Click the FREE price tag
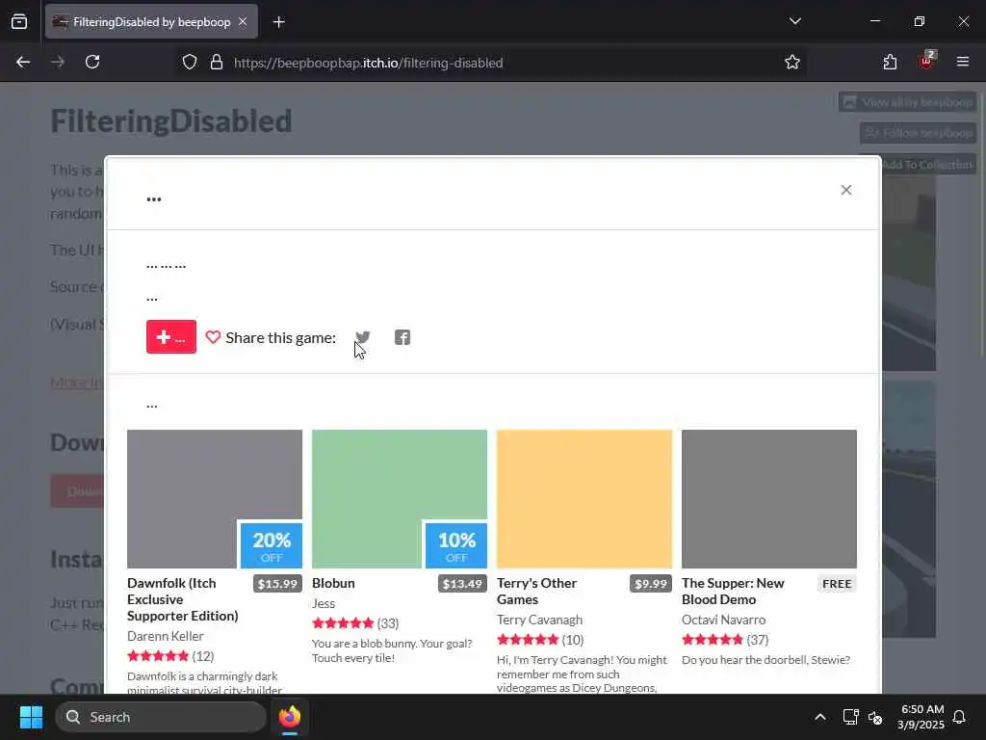 pos(837,583)
